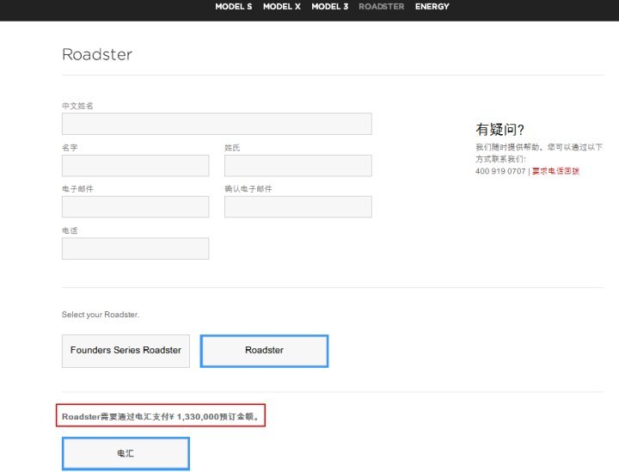Click the 名字 text box
Viewport: 619px width, 472px height.
(x=136, y=165)
